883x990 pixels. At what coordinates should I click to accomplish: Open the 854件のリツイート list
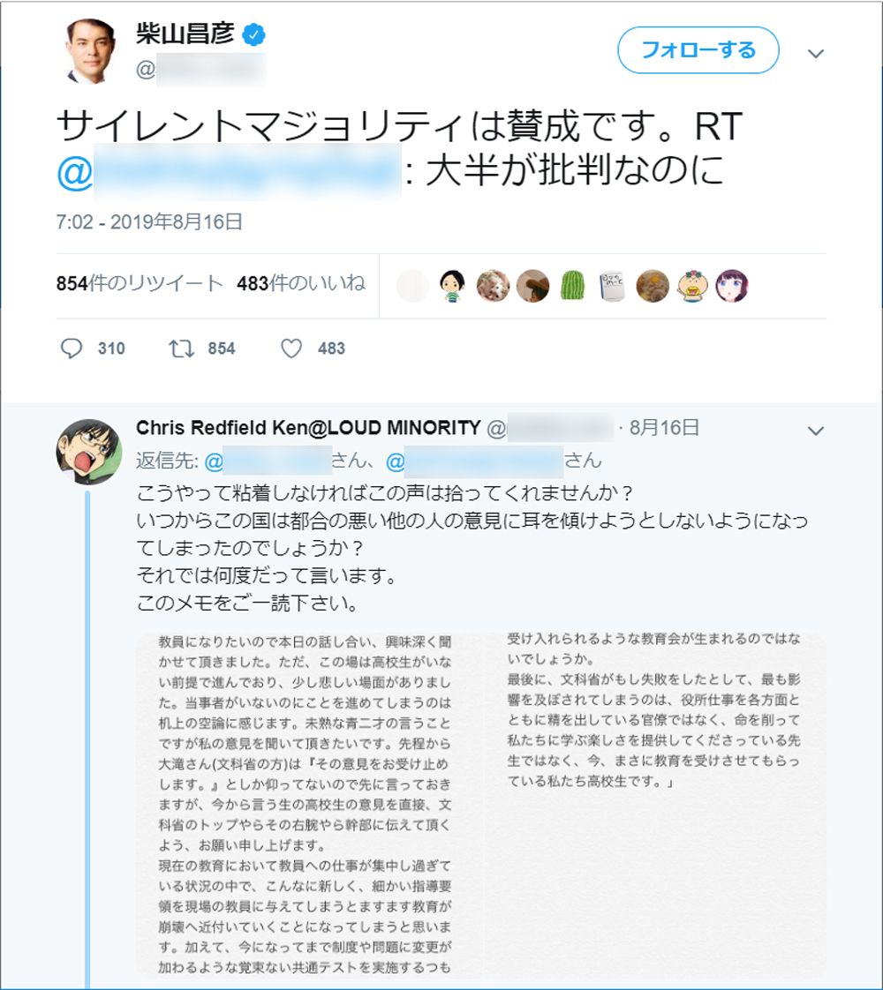140,284
